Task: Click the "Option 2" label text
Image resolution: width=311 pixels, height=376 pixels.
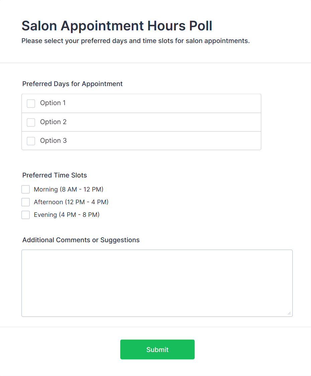Action: pos(53,122)
